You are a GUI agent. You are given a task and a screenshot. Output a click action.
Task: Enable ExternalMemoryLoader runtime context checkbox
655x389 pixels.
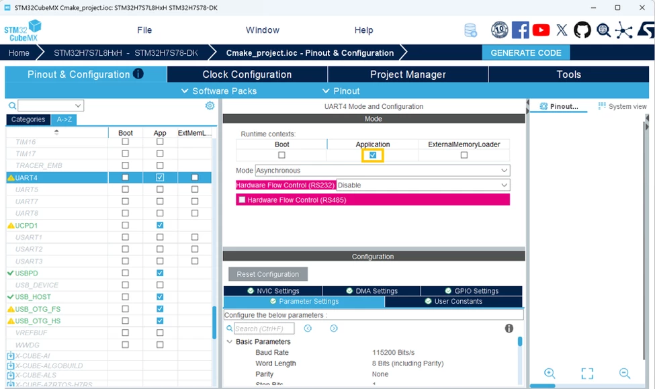click(x=464, y=155)
